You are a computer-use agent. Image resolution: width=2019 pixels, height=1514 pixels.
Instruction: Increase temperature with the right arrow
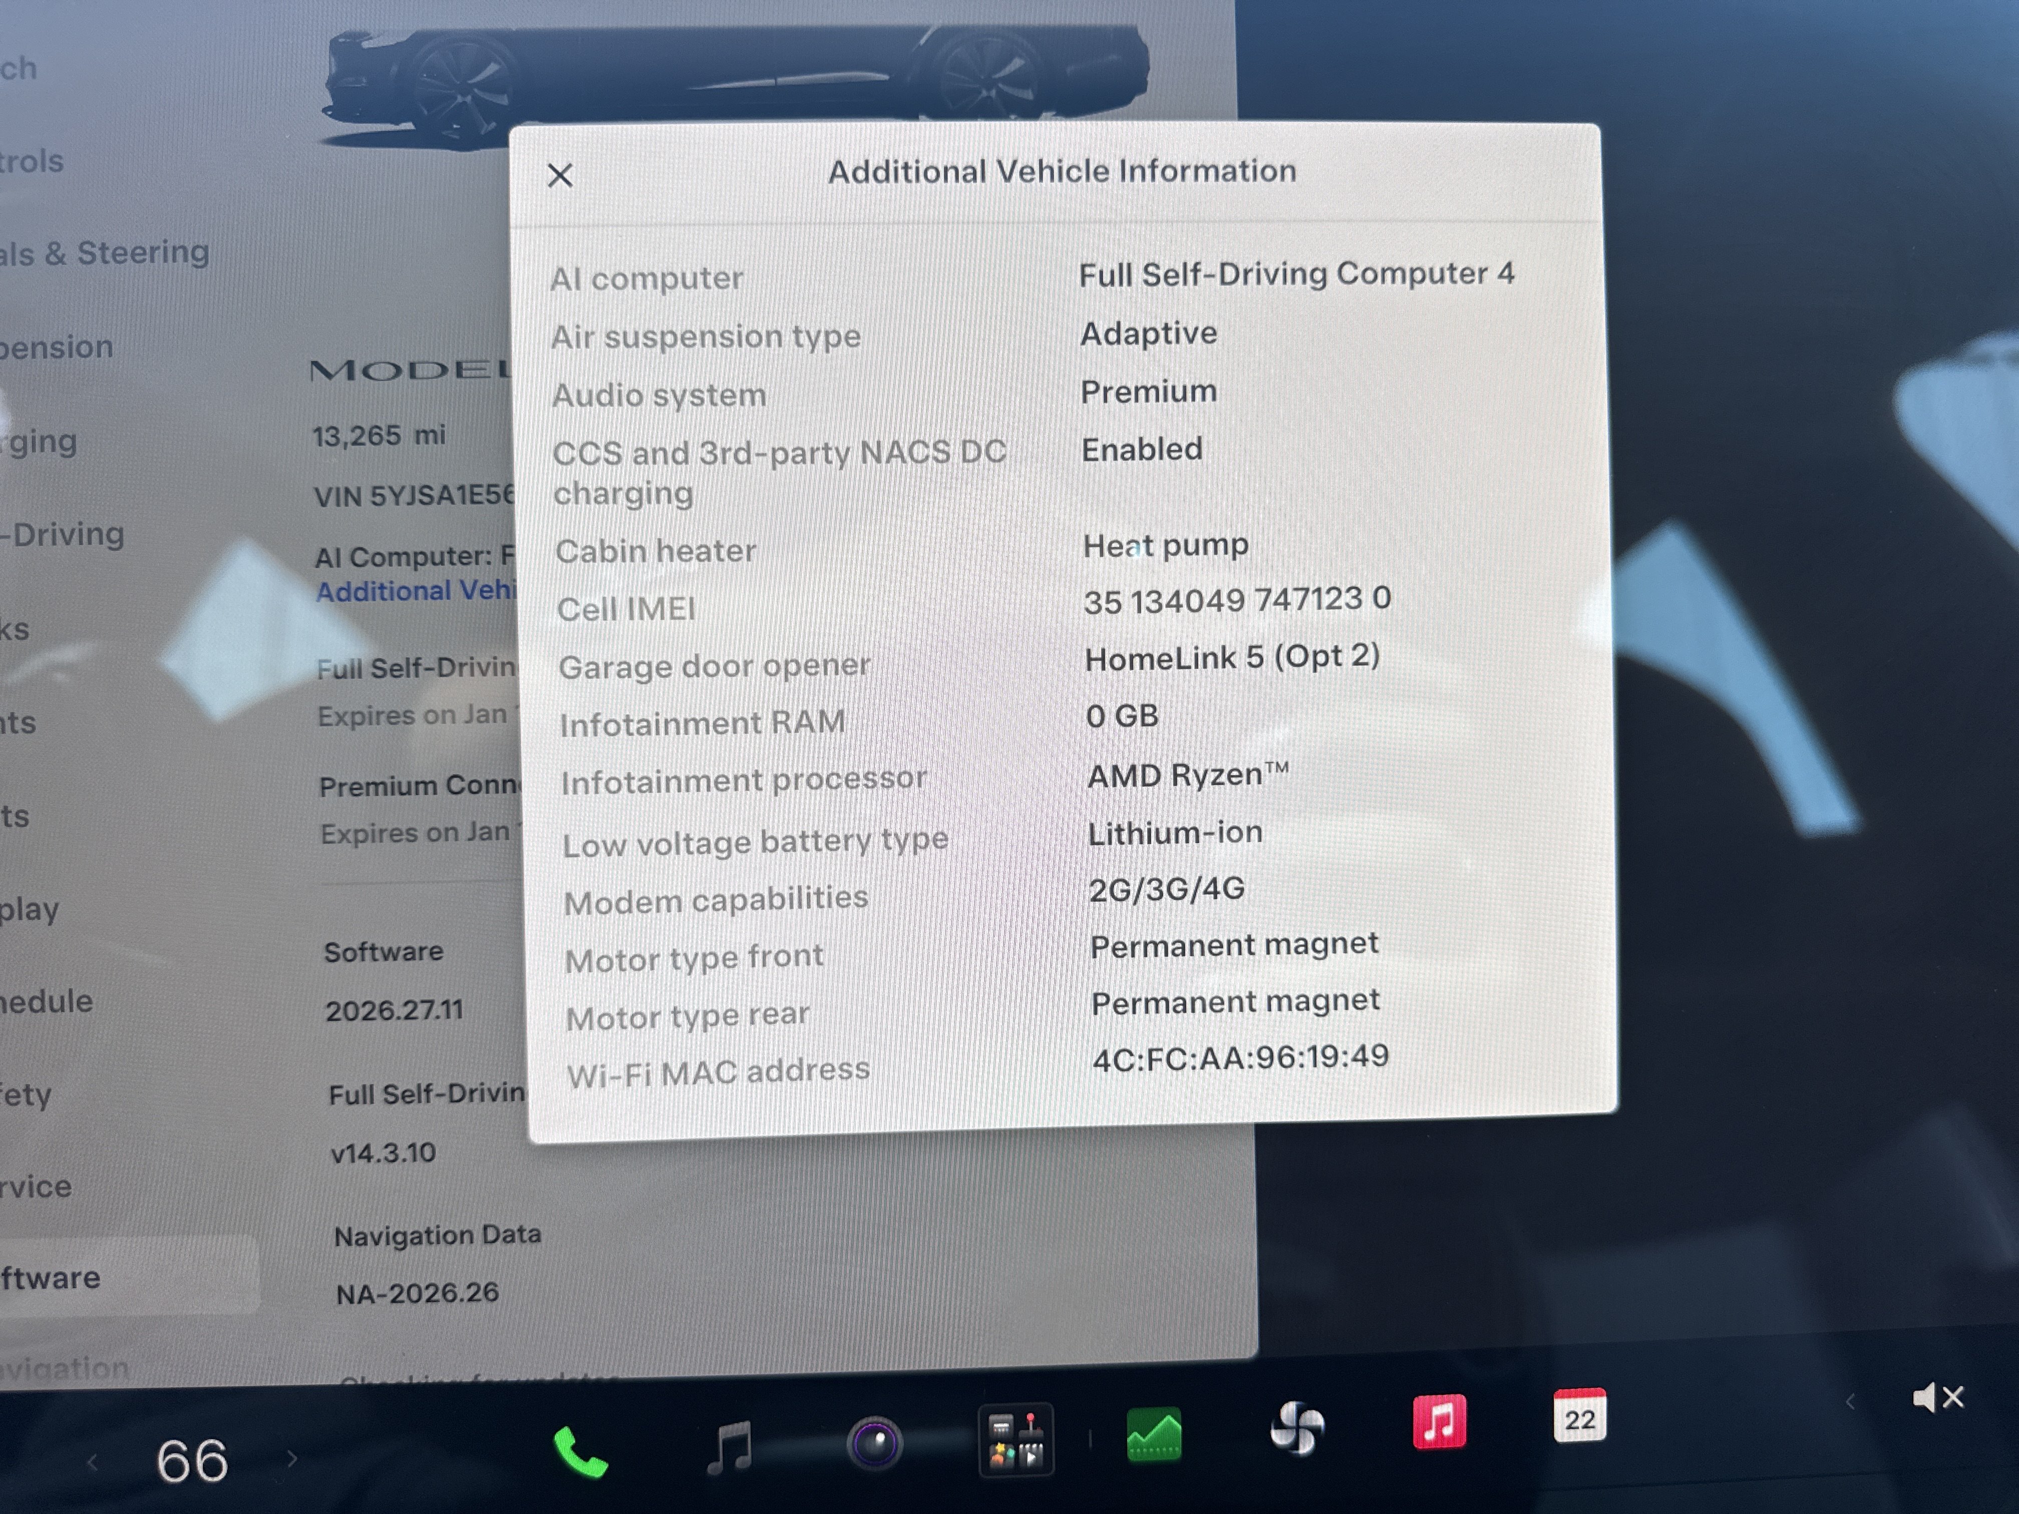pyautogui.click(x=292, y=1458)
